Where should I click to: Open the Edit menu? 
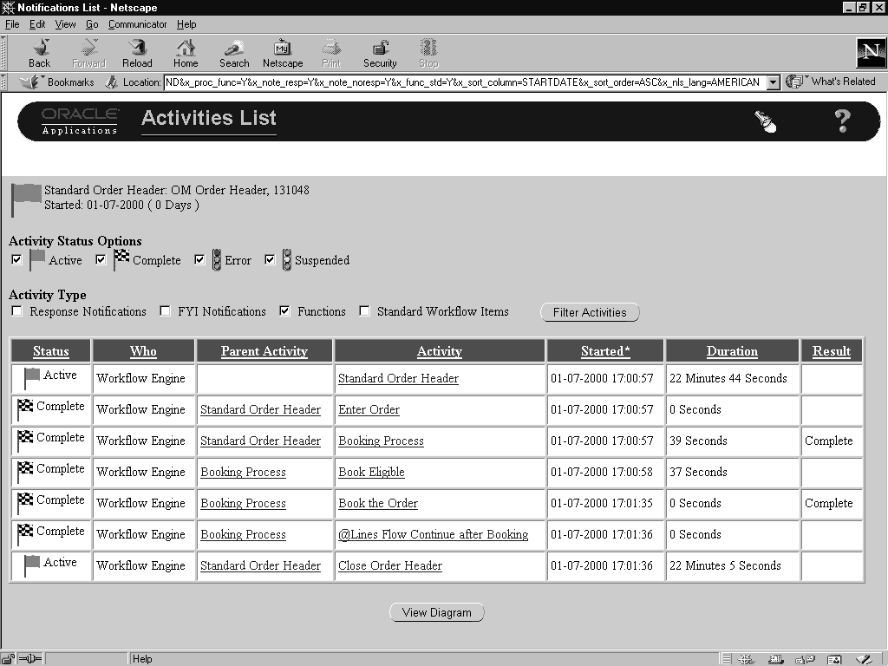[37, 24]
